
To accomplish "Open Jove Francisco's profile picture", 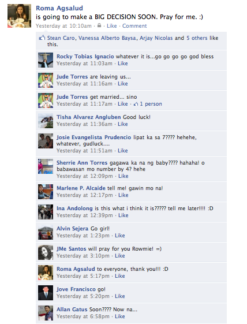I will (46, 293).
